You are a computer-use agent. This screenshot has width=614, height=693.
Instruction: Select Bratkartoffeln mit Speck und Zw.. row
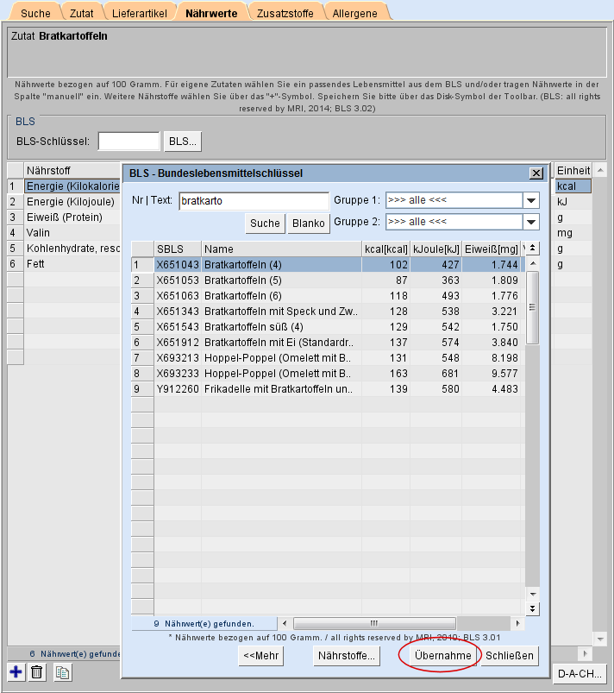[x=328, y=312]
